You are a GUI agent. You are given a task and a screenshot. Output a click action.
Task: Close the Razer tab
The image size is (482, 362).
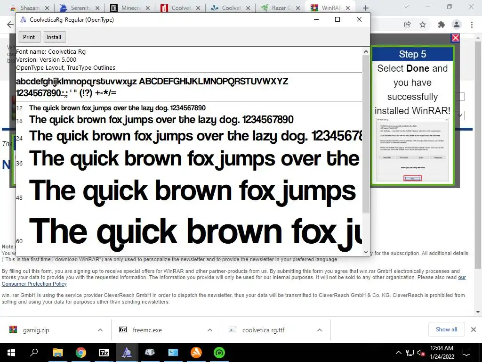click(x=297, y=8)
